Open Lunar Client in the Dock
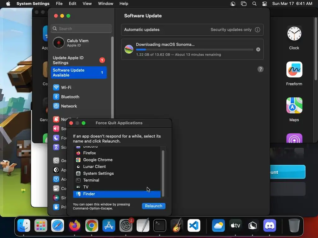318x238 pixels. click(x=252, y=225)
